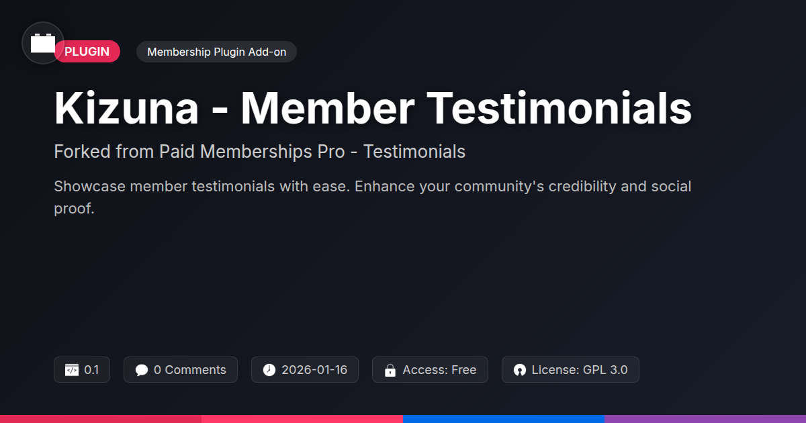806x423 pixels.
Task: Click the Kizuna - Member Testimonials title
Action: coord(373,107)
